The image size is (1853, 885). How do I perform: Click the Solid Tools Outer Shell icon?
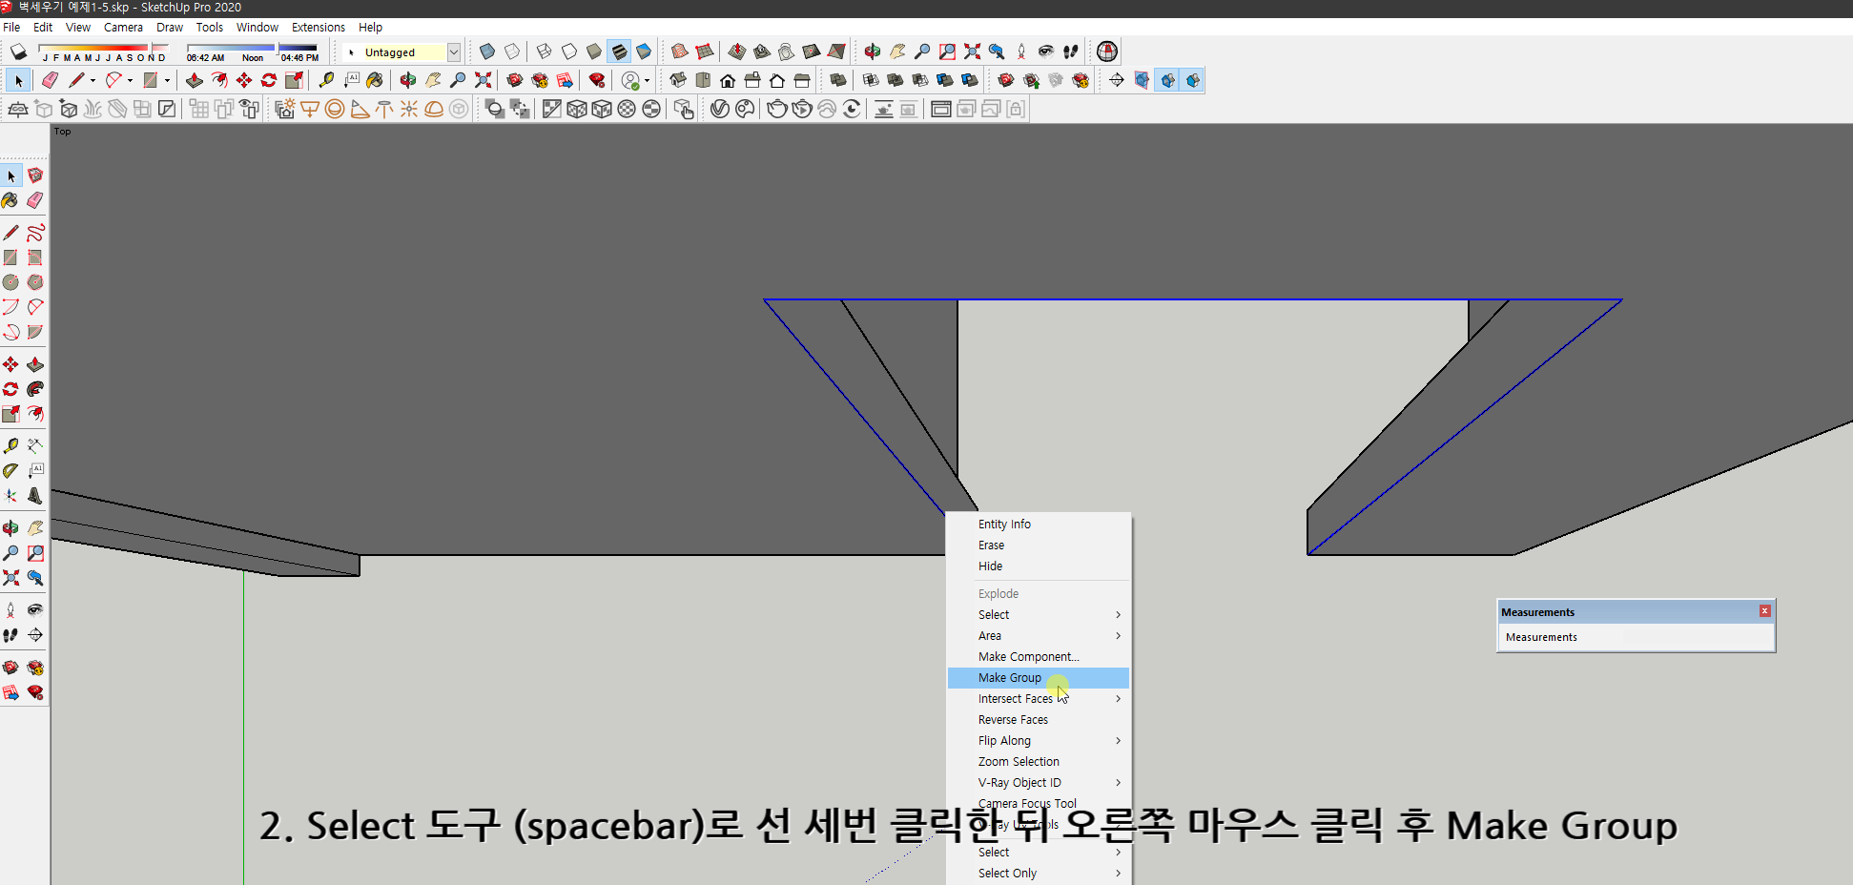coord(838,80)
